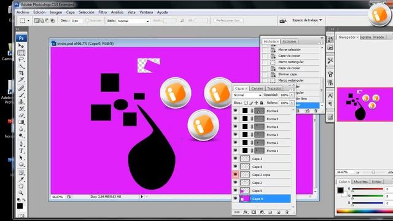
Task: Select the Gradient tool
Action: coord(21,122)
